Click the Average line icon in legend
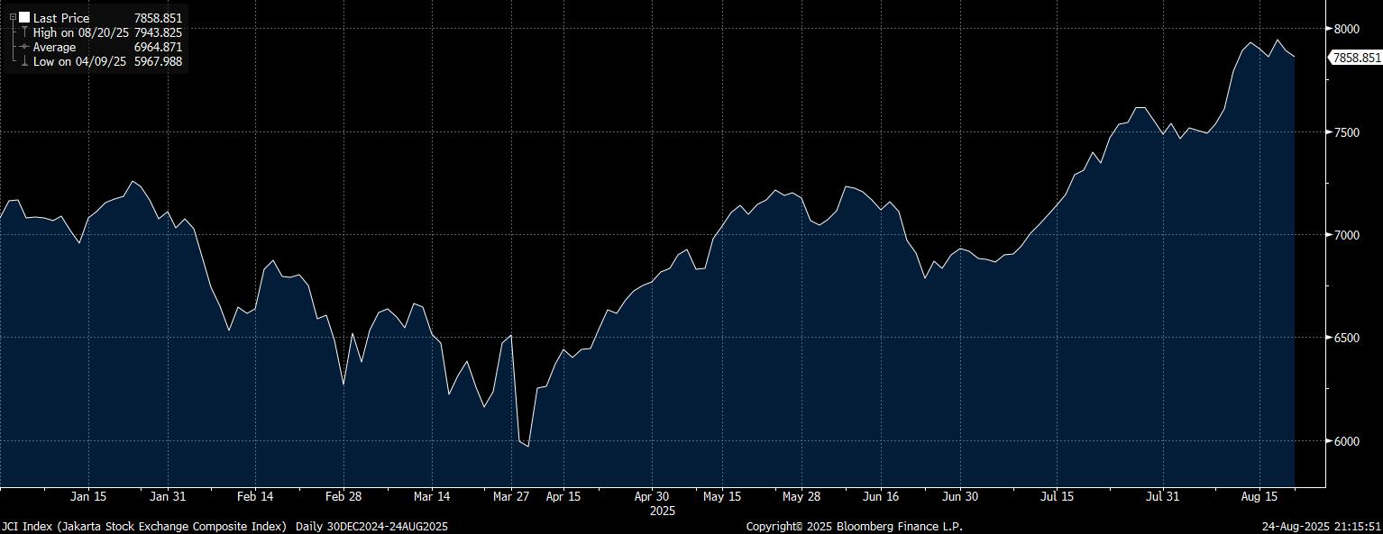 [x=24, y=47]
